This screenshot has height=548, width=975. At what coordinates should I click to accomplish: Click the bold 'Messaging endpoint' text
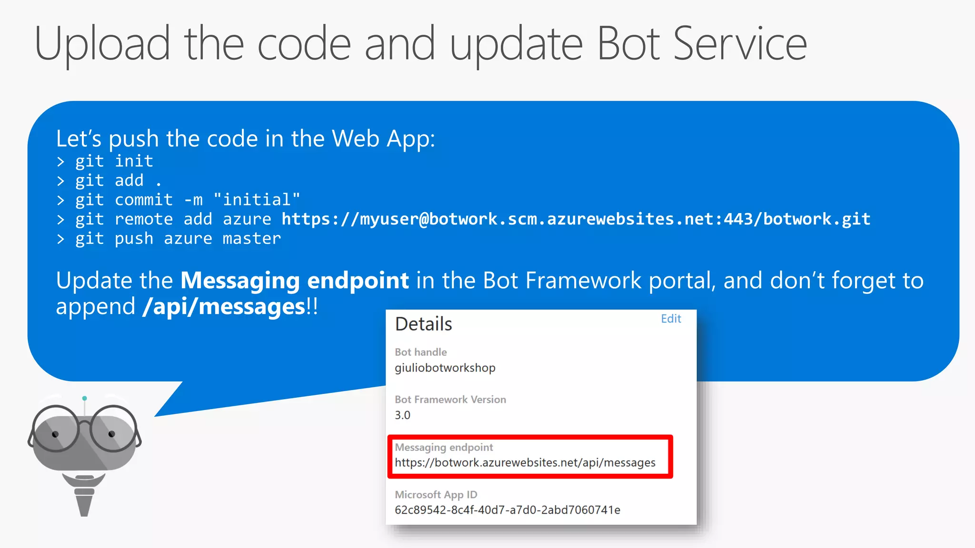tap(294, 281)
